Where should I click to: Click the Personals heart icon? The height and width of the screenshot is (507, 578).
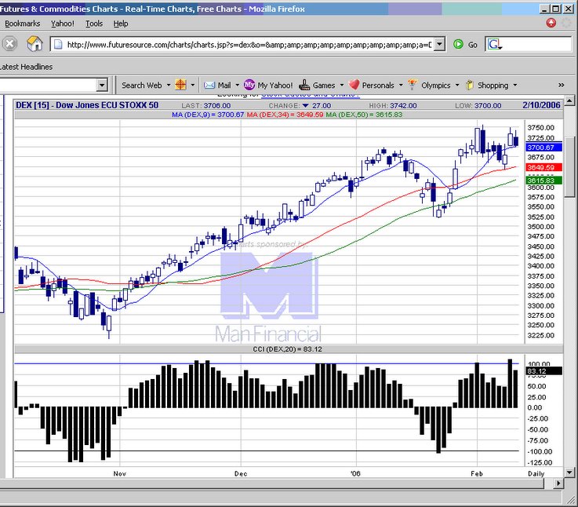pyautogui.click(x=354, y=85)
